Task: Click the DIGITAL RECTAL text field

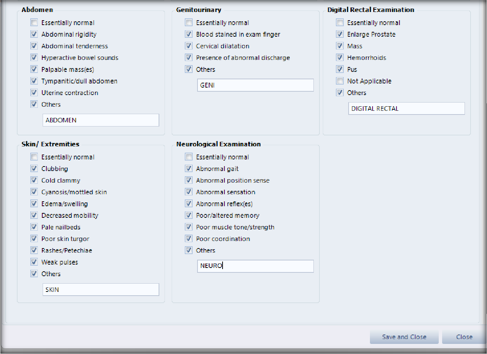Action: 406,109
